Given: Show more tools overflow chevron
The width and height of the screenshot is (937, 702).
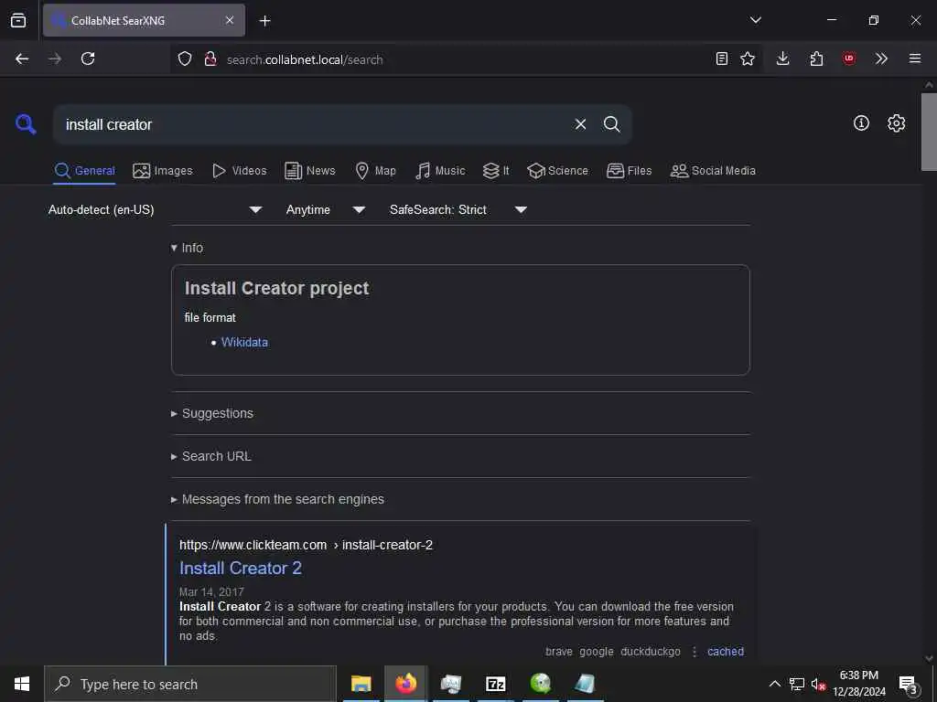Looking at the screenshot, I should tap(881, 58).
